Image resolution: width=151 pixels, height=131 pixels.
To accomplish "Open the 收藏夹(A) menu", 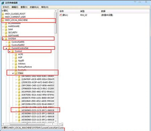I will point(34,7).
